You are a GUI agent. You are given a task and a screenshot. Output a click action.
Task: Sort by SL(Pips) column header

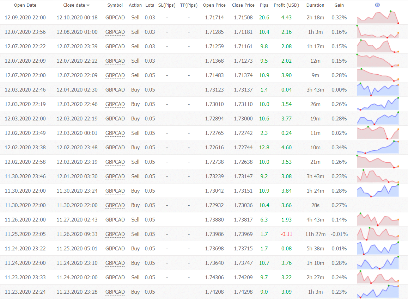point(167,5)
